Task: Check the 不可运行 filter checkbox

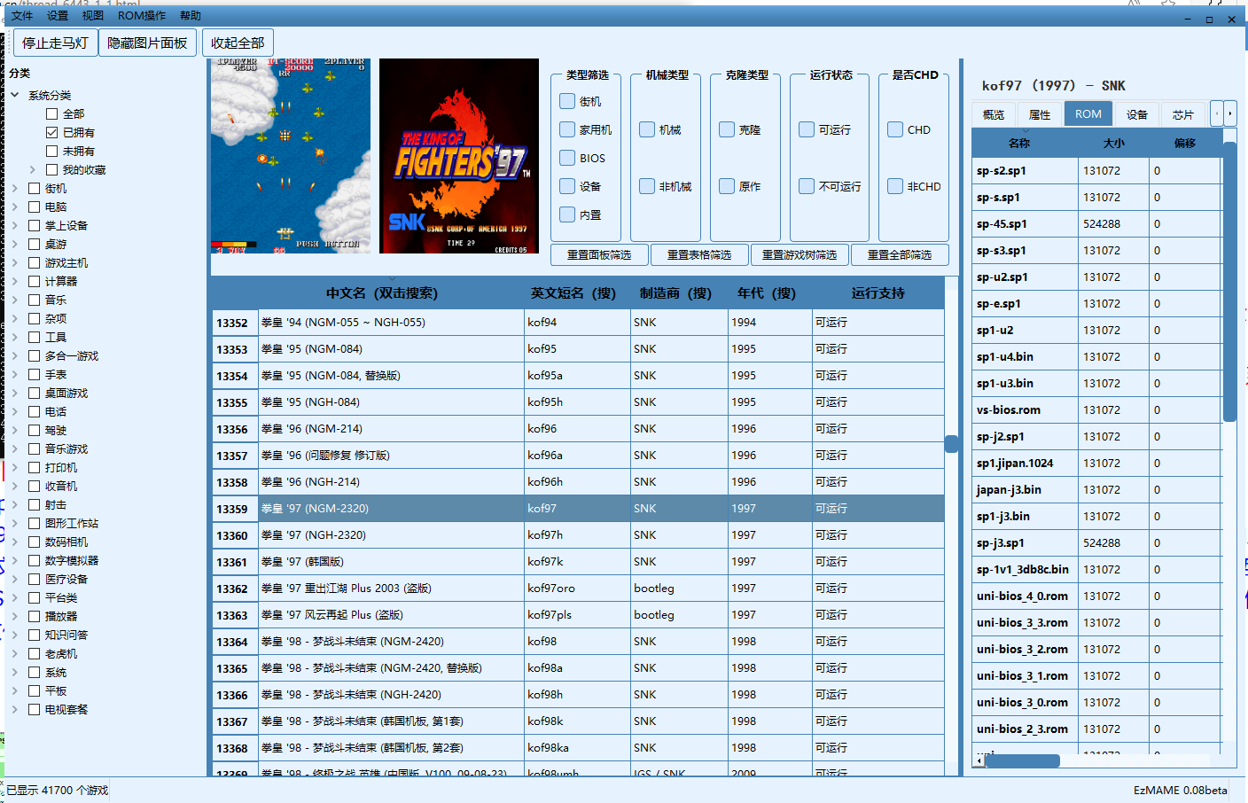Action: (x=807, y=186)
